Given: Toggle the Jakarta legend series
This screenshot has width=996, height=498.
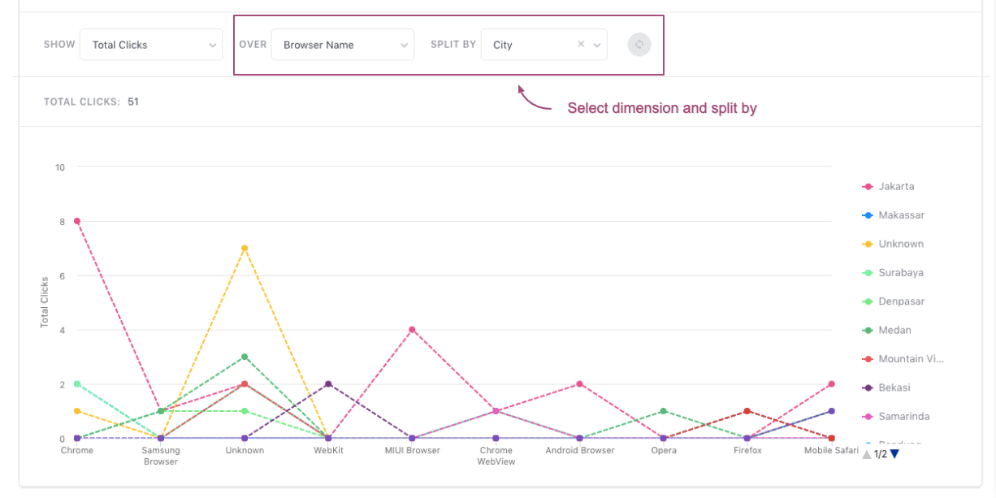Looking at the screenshot, I should (x=888, y=186).
